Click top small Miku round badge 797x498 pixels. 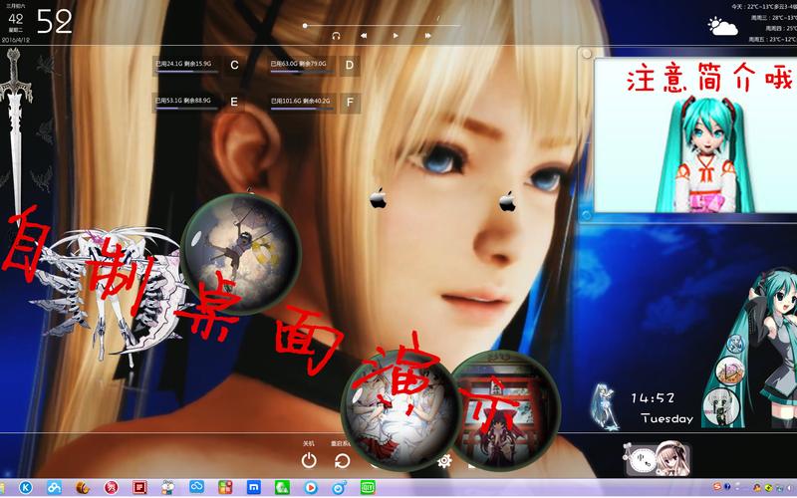click(x=734, y=345)
